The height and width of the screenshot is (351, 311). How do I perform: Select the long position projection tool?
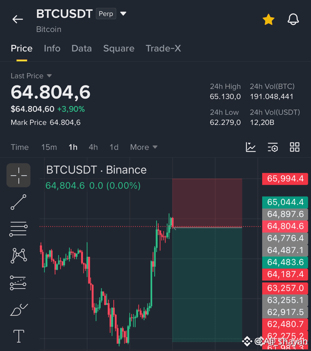pos(18,283)
